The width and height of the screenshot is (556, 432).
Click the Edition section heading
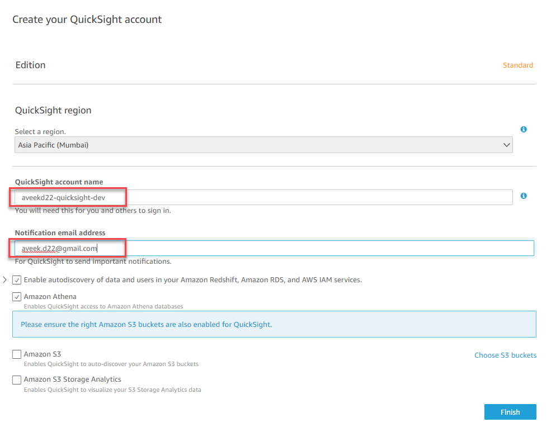tap(30, 65)
